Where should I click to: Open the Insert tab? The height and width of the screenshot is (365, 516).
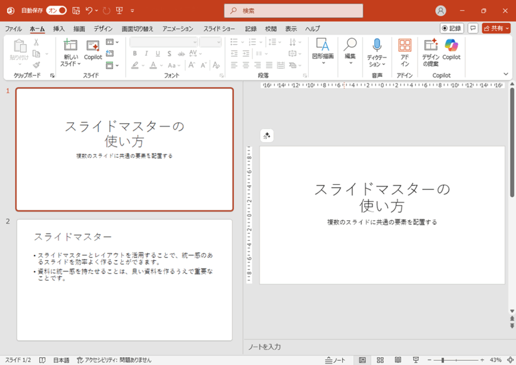59,29
